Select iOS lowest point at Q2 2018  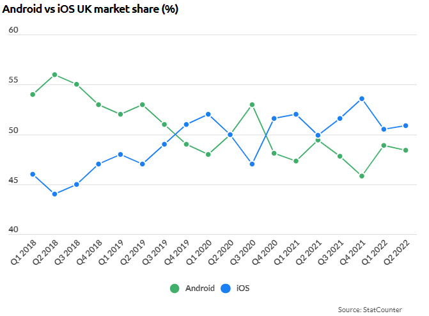pyautogui.click(x=54, y=194)
